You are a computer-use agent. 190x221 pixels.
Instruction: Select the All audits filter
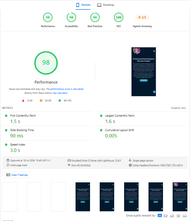[160, 216]
